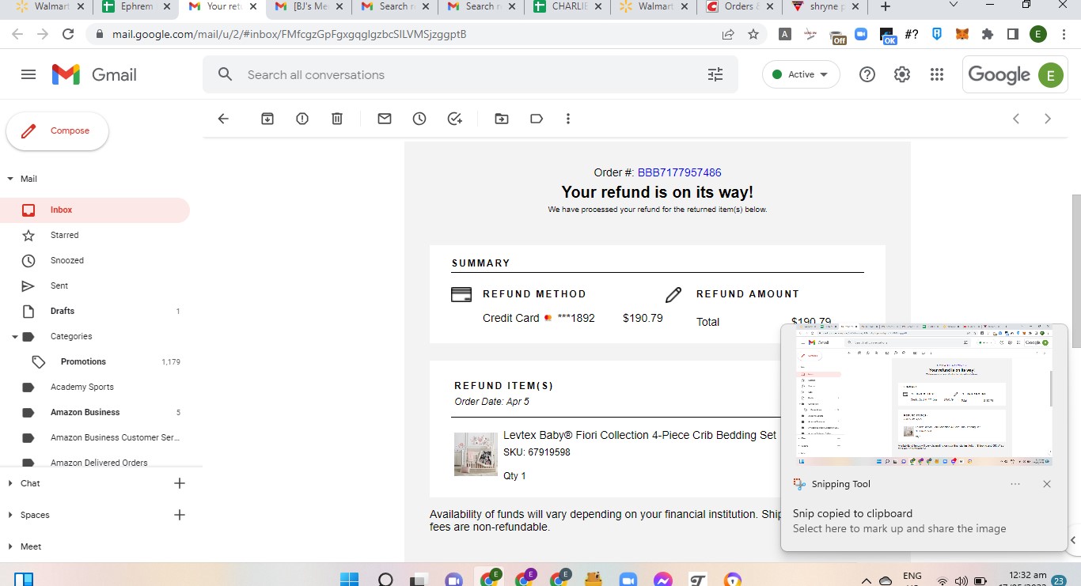The image size is (1081, 586).
Task: Open the Amazon Business label
Action: (95, 413)
